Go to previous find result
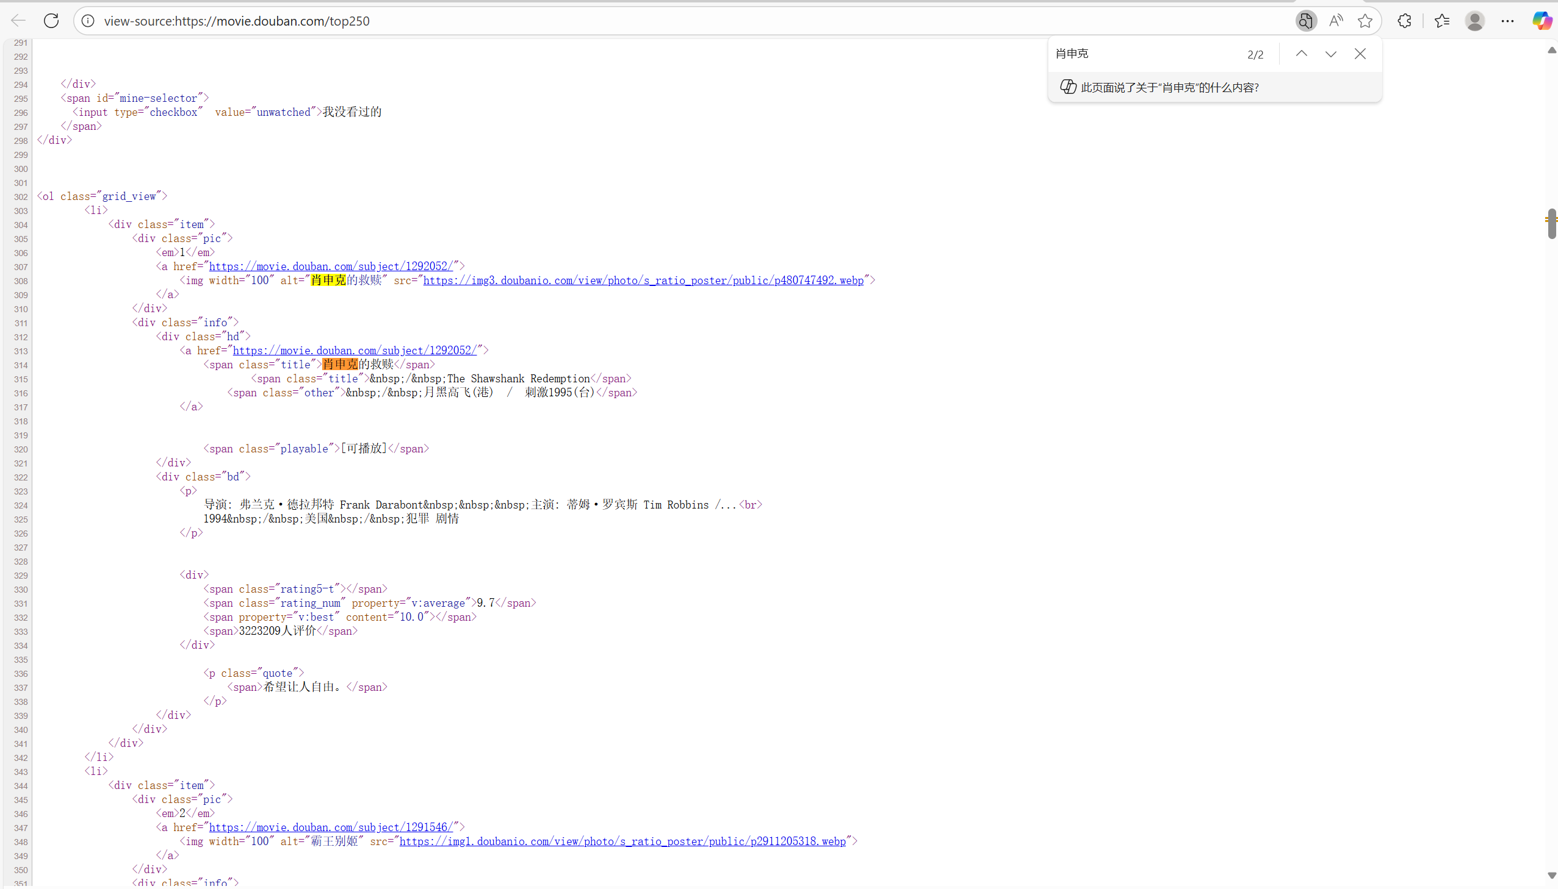This screenshot has height=889, width=1558. tap(1302, 54)
